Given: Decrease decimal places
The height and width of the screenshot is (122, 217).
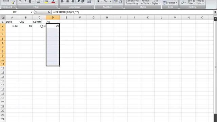Looking at the screenshot, I should click(x=121, y=1).
